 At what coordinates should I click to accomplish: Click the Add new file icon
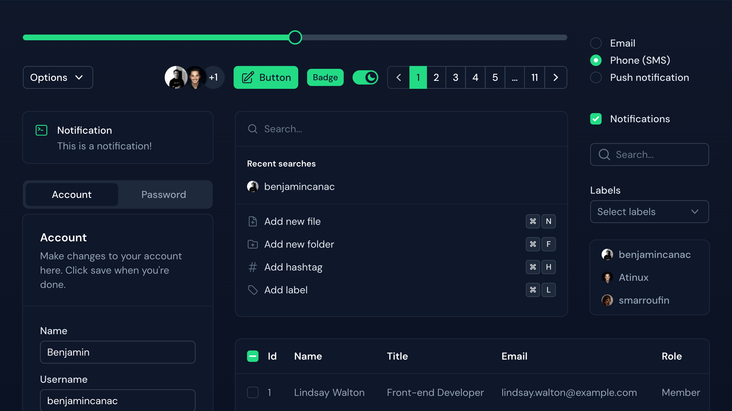pos(252,221)
